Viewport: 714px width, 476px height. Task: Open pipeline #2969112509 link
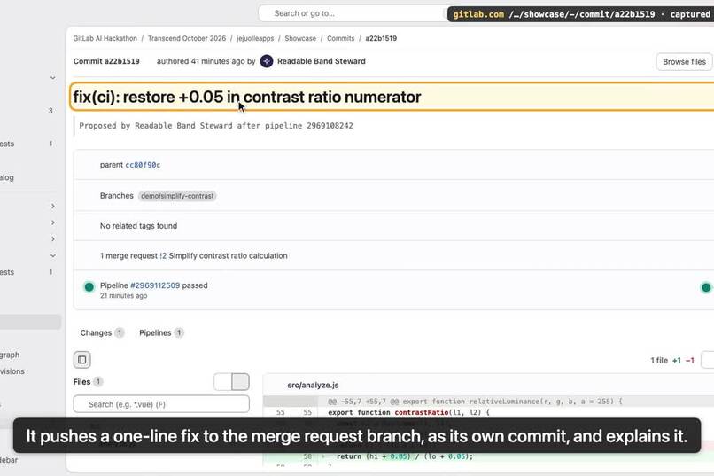click(x=155, y=285)
